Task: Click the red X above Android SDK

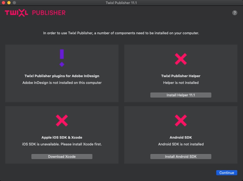Action: click(x=181, y=120)
